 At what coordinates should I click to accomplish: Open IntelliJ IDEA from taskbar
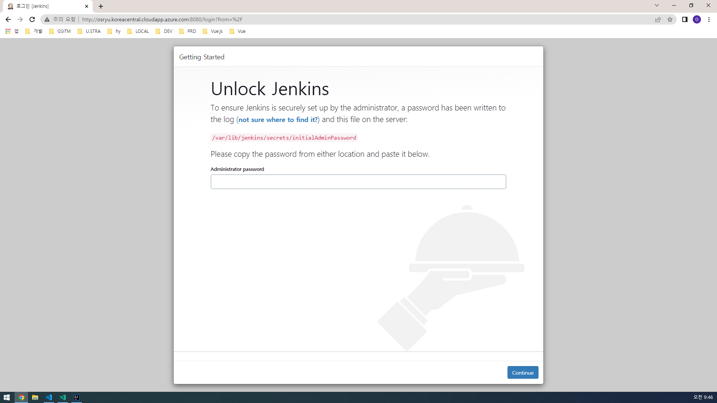[x=77, y=397]
